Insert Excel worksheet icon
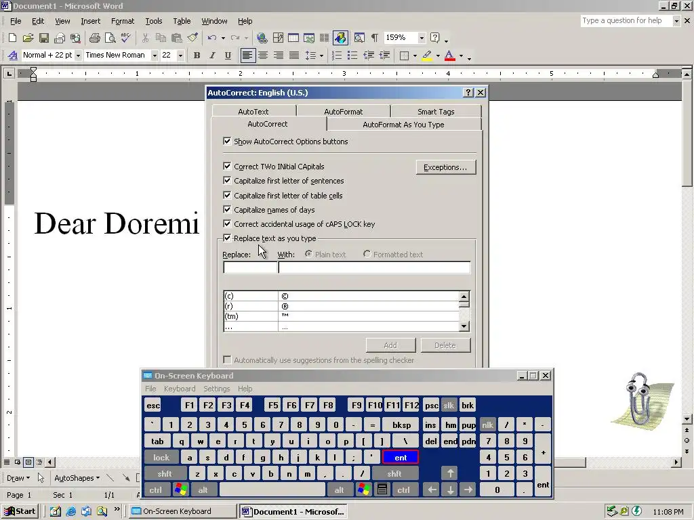Screen dimensions: 694x520 [308, 38]
